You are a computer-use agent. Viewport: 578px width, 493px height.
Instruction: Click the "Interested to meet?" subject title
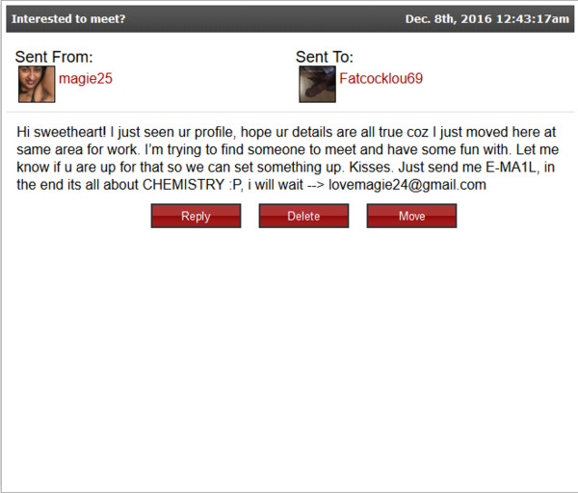click(68, 19)
